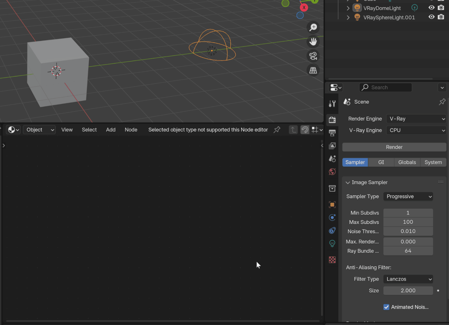Open the light Data properties tab
This screenshot has height=325, width=449.
click(332, 244)
